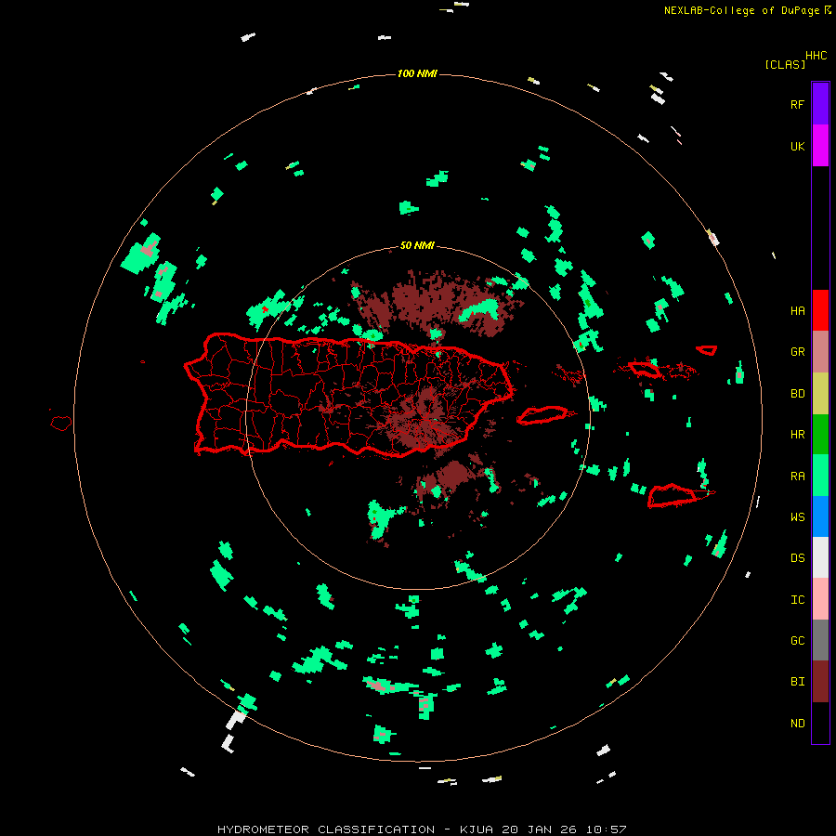Click the NEXLAB-College of DuPage credit text

click(x=741, y=10)
